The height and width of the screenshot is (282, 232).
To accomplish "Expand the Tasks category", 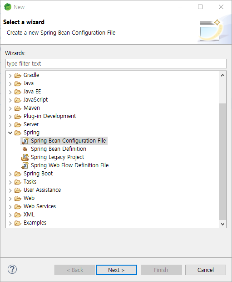I will coord(10,182).
